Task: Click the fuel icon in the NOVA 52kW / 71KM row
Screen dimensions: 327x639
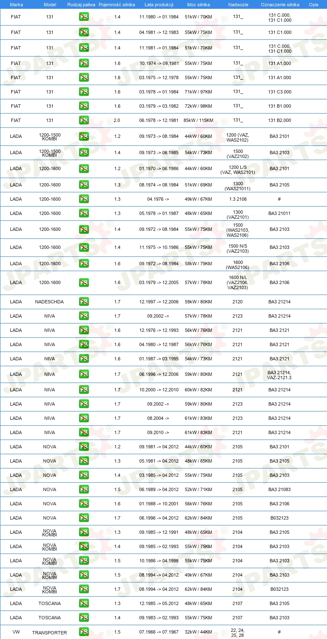Action: tap(84, 489)
